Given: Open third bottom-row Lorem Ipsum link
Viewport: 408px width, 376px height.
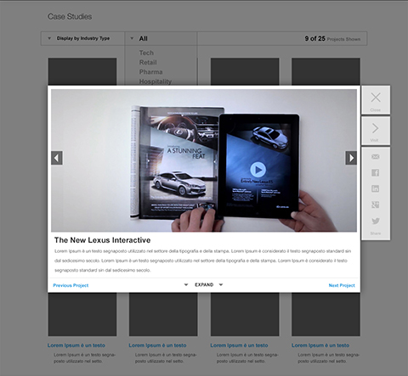Looking at the screenshot, I should pyautogui.click(x=239, y=345).
